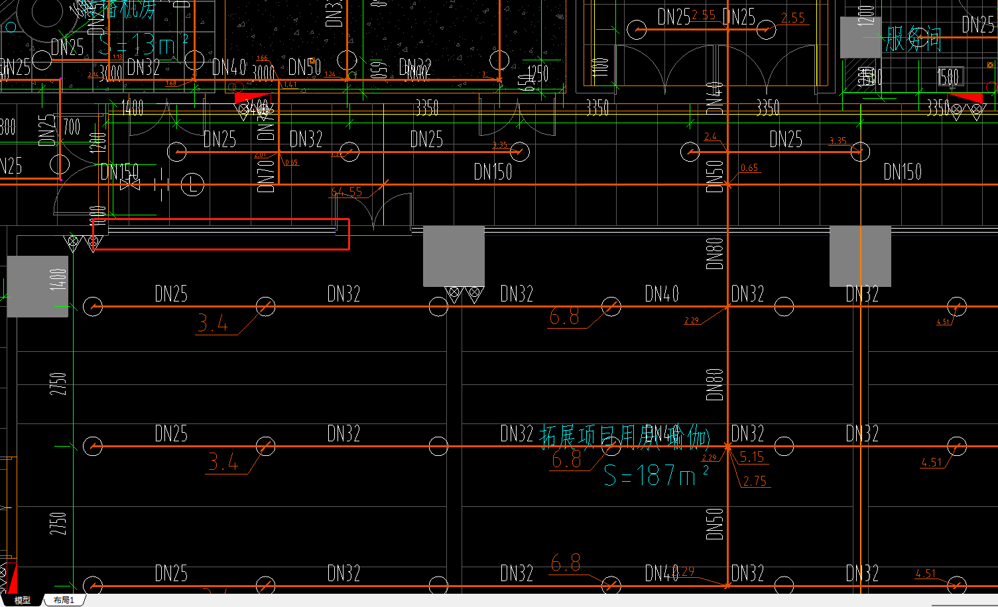
Task: Click the 2.75 pipe length annotation
Action: point(755,481)
